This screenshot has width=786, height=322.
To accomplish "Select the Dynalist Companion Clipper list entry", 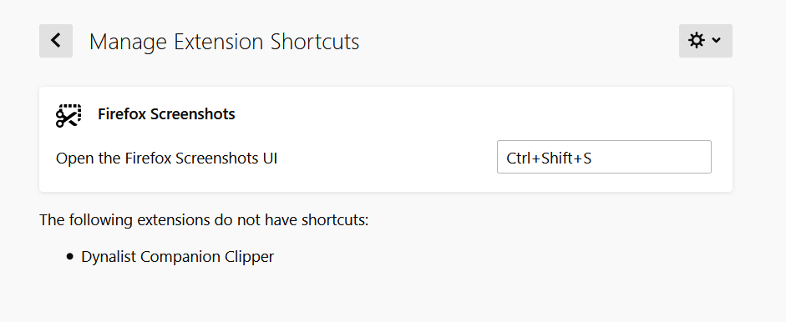I will (x=177, y=257).
